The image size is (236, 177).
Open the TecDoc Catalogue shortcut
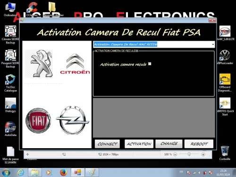[x=10, y=83]
